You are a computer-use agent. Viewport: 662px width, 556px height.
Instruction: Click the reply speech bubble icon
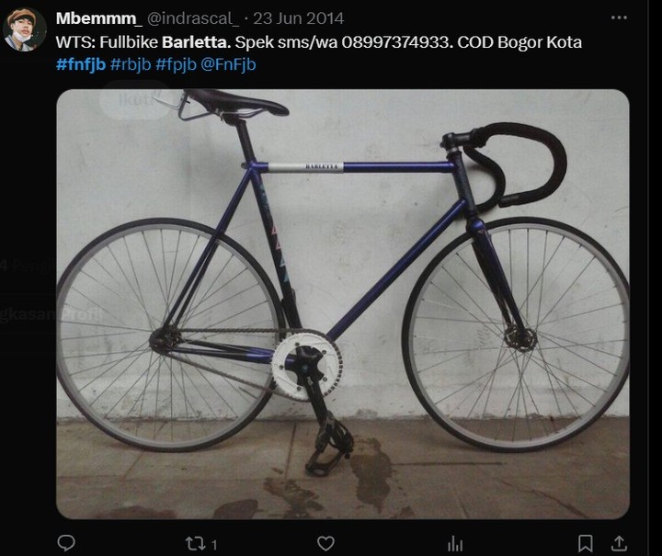pos(66,543)
